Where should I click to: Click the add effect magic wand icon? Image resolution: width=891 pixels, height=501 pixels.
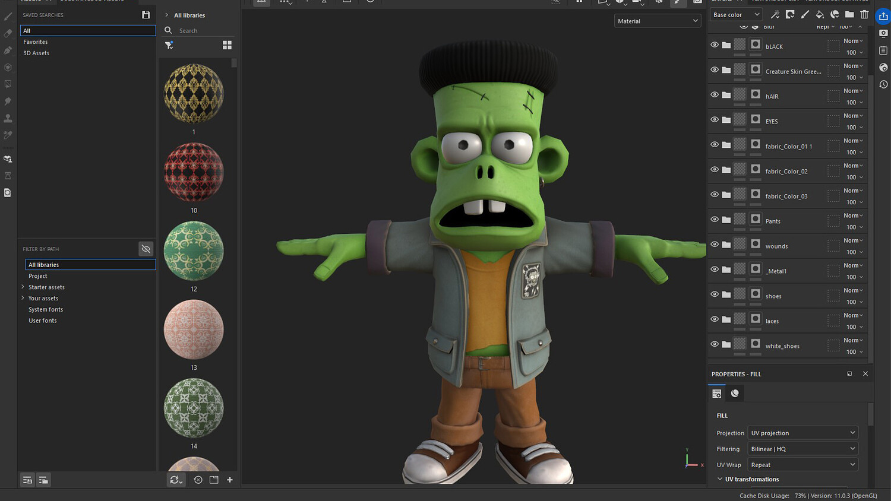point(775,14)
